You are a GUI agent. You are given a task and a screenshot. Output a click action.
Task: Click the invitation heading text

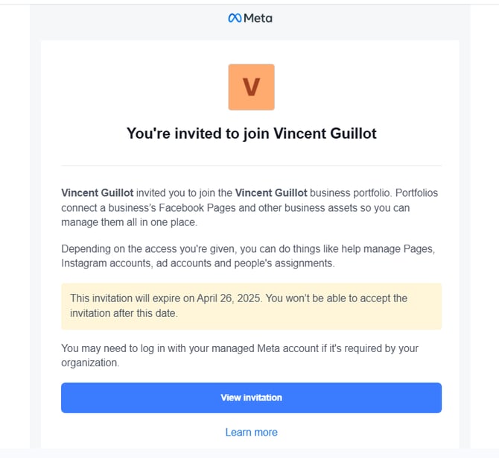251,134
